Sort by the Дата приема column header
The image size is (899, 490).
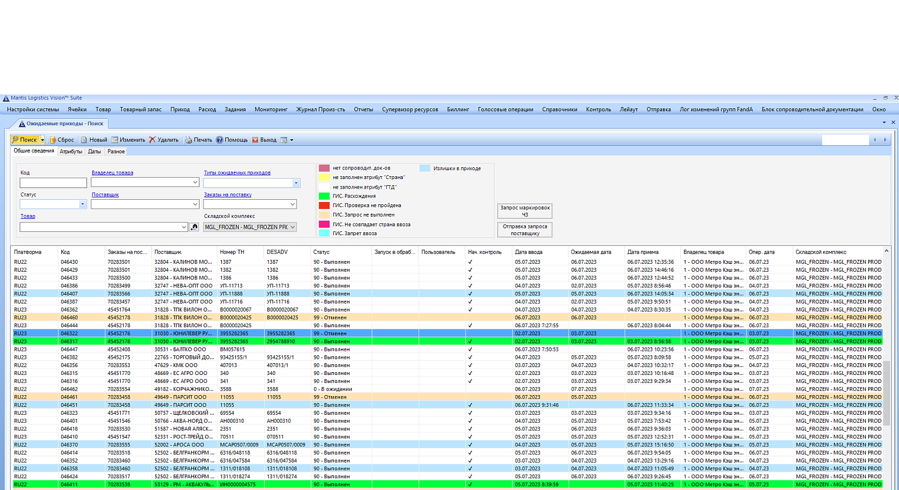(x=652, y=252)
